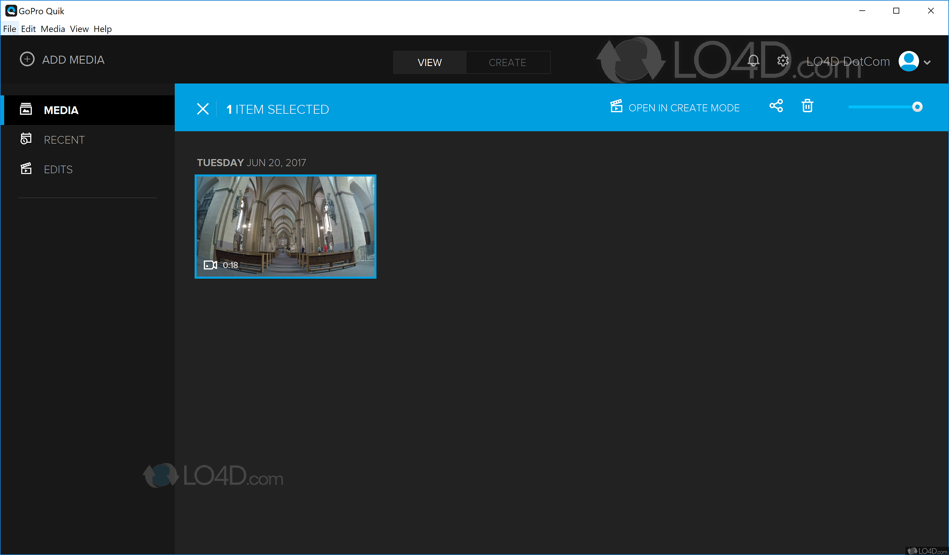Open the Help menu
Viewport: 949px width, 555px height.
click(x=102, y=29)
